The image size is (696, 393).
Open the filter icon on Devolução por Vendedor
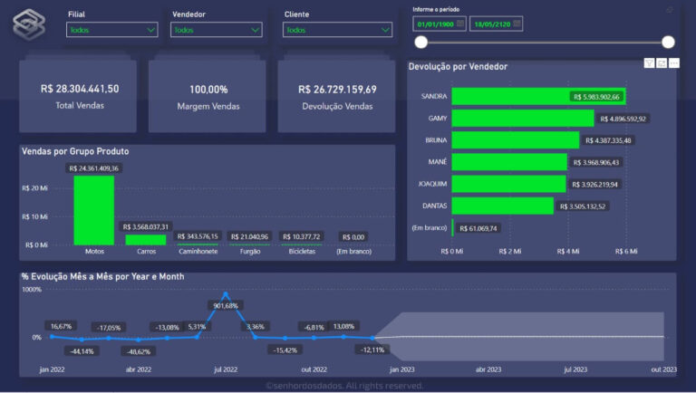pyautogui.click(x=649, y=63)
